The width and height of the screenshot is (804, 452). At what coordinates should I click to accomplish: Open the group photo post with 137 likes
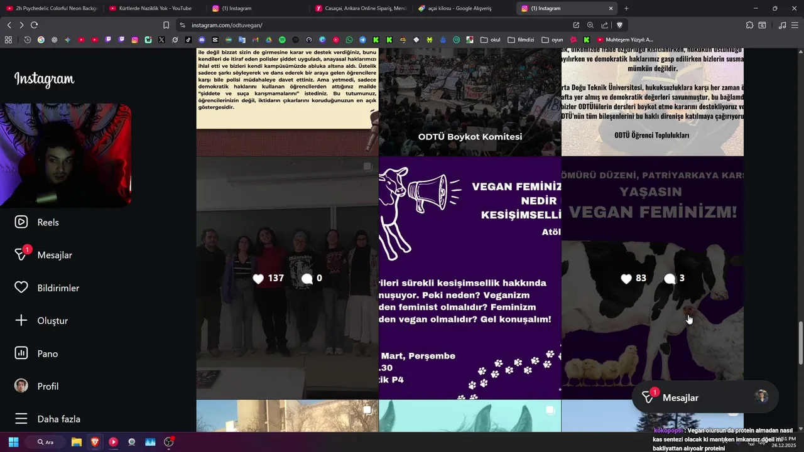click(x=287, y=278)
